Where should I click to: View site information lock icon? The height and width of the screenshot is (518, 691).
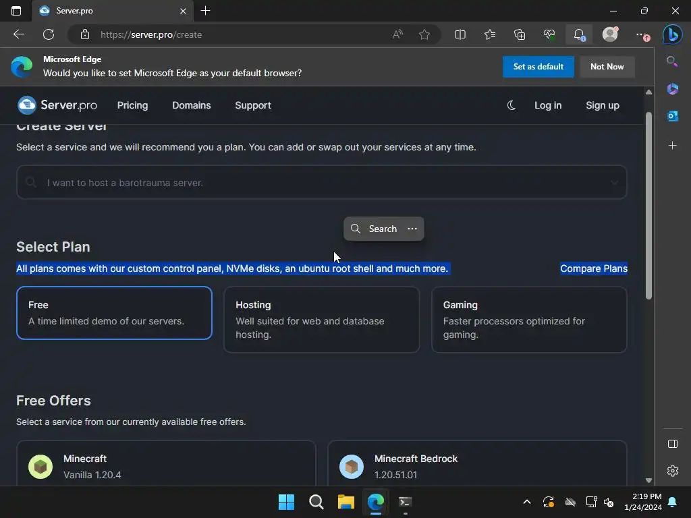[85, 34]
